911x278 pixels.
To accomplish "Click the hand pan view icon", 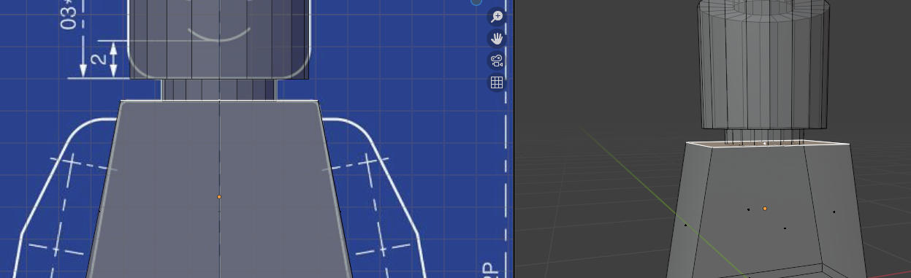I will pyautogui.click(x=497, y=39).
